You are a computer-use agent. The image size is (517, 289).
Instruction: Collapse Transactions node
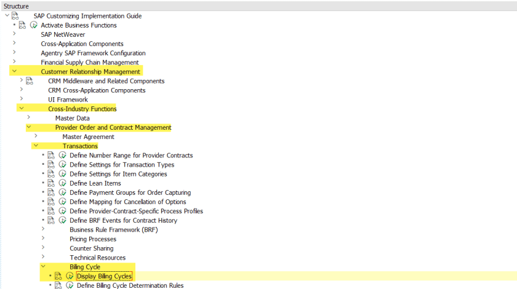[x=36, y=145]
